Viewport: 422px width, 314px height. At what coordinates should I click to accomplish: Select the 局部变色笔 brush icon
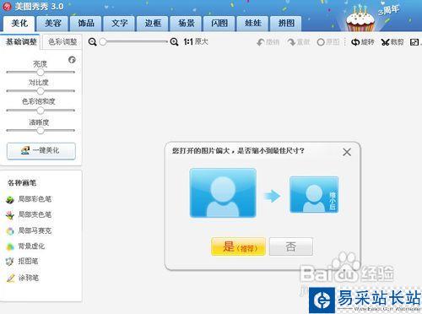[x=10, y=215]
